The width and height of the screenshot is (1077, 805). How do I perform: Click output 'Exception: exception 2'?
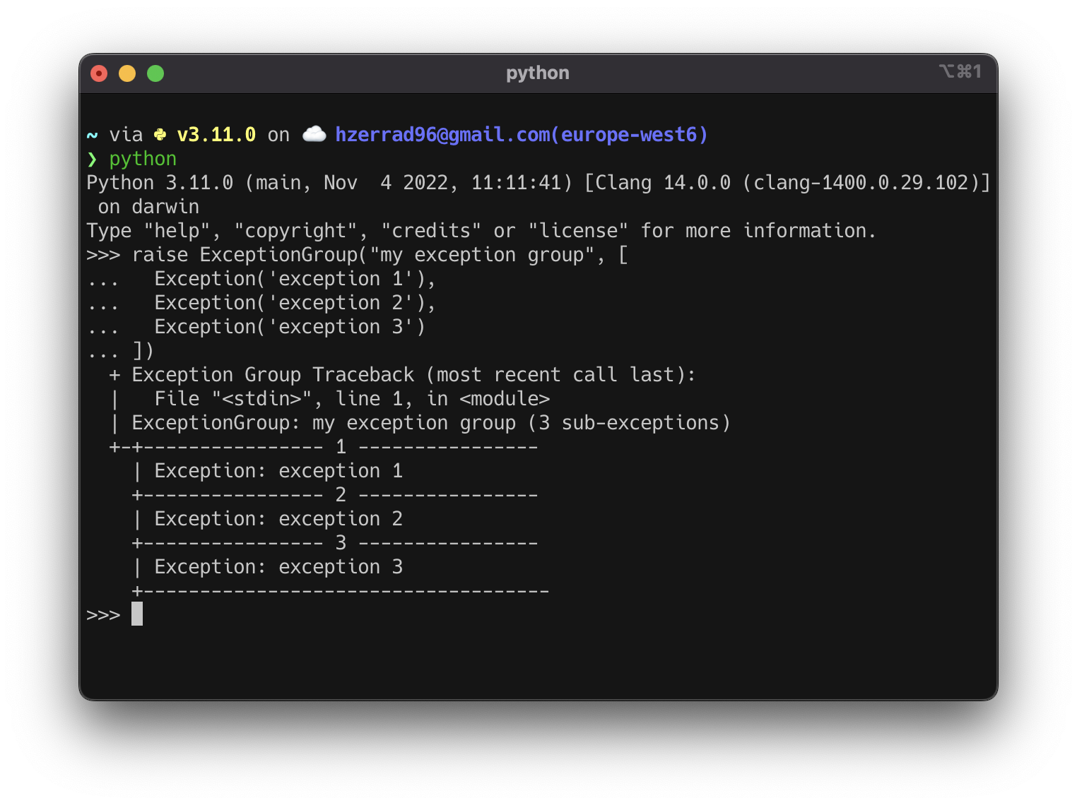pos(278,519)
